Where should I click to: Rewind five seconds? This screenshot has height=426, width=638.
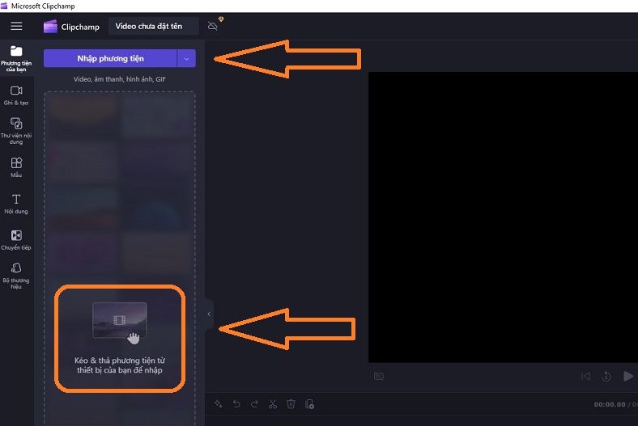point(606,377)
